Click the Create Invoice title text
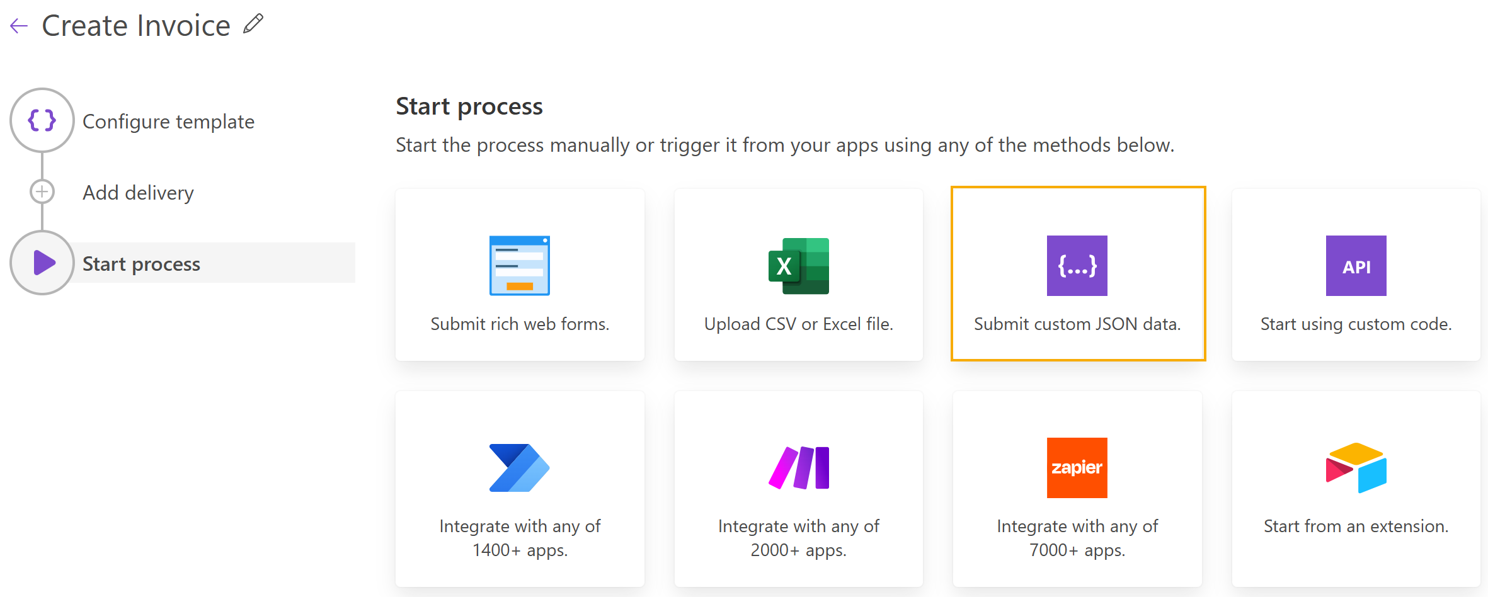Screen dimensions: 1488x597 (136, 26)
